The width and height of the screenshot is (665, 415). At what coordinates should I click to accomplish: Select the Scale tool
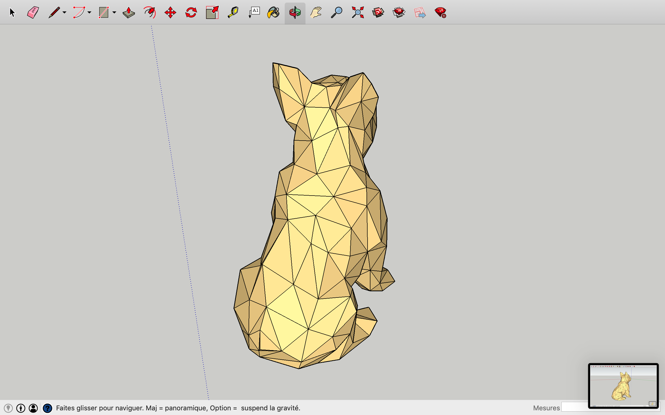point(212,12)
